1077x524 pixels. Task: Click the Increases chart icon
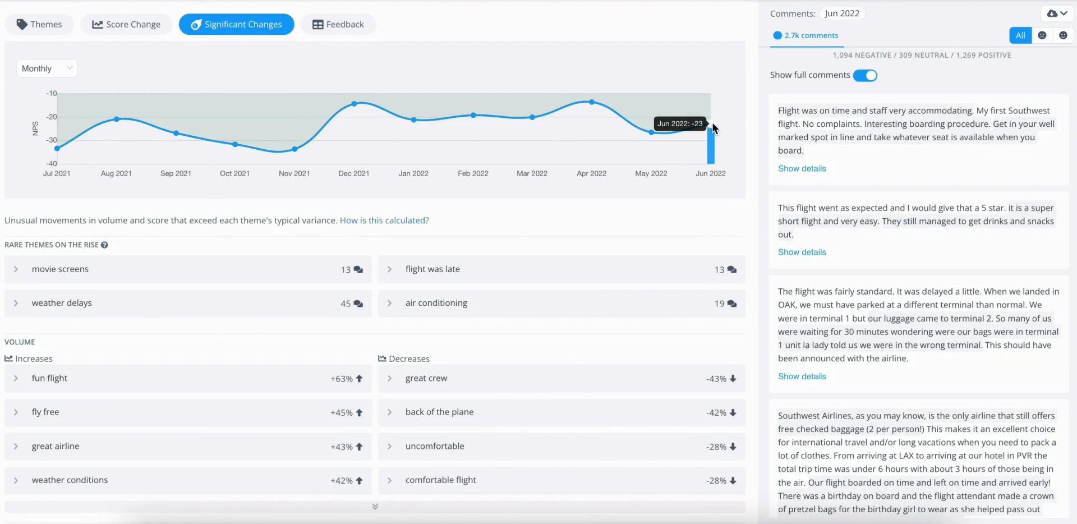point(8,358)
